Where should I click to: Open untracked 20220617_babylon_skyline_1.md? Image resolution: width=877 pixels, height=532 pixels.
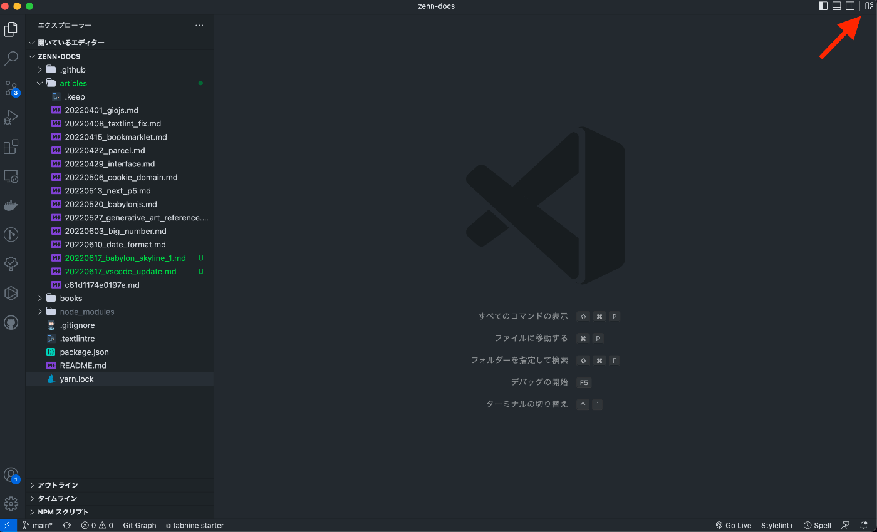pos(120,258)
